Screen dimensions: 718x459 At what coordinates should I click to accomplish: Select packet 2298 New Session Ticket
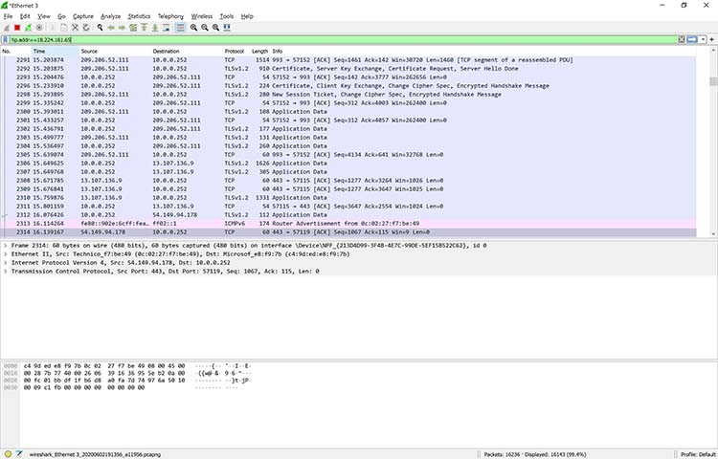348,94
